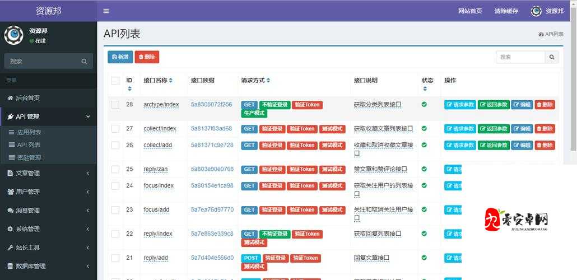Click status check icon for focus/add
577x280 pixels.
(424, 209)
